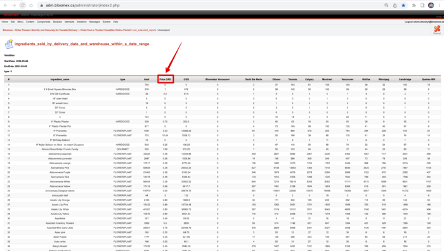Screen dimensions: 444x251
Task: Click the browser forward arrow
Action: coord(14,5)
